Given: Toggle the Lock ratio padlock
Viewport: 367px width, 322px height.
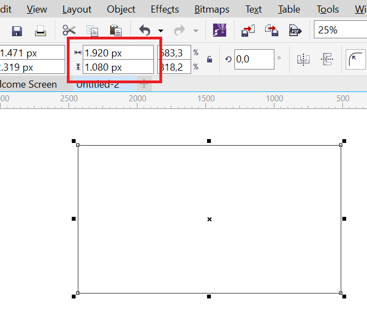Looking at the screenshot, I should (x=209, y=59).
